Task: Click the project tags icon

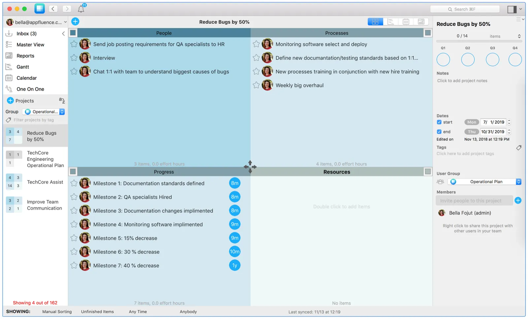Action: 519,148
